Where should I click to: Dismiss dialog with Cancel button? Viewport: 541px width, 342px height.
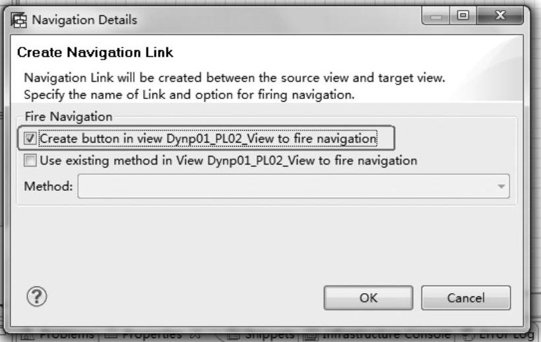tap(466, 298)
